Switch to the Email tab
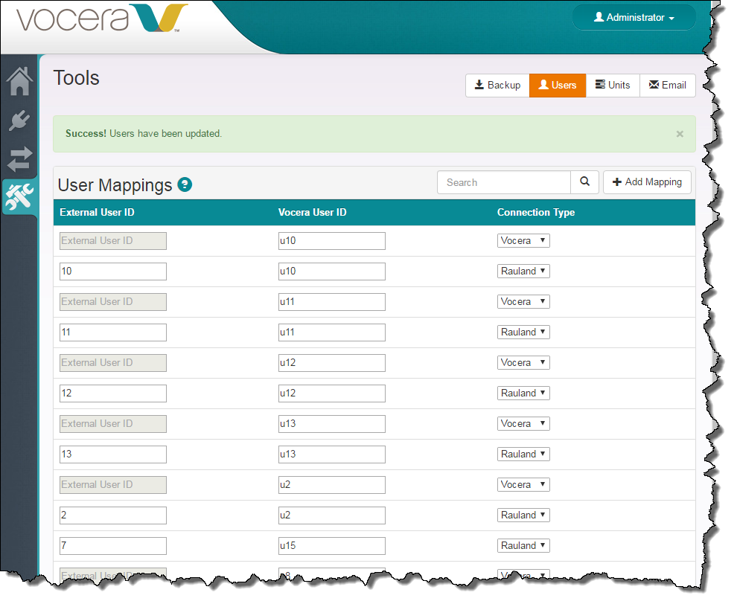737x604 pixels. pyautogui.click(x=668, y=85)
